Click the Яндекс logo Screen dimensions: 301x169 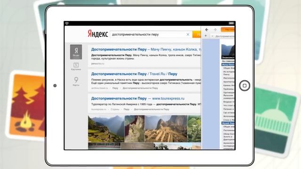pos(98,34)
